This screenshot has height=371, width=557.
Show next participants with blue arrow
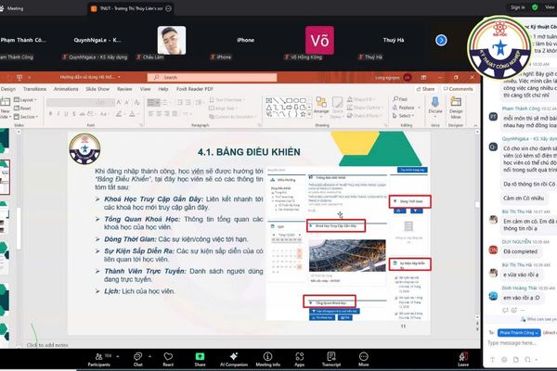click(441, 40)
